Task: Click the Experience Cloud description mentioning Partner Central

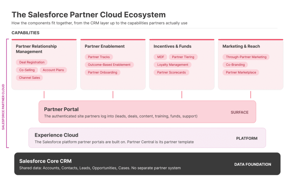Action: (x=114, y=142)
